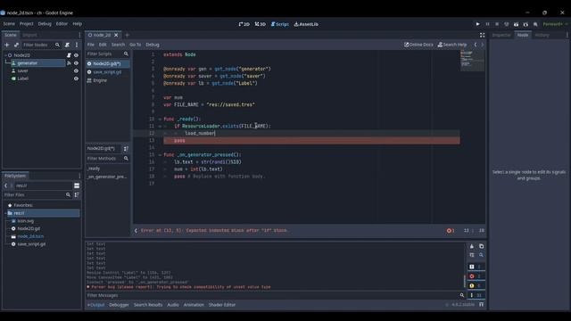Toggle error messages filter in output
571x321 pixels.
[476, 276]
